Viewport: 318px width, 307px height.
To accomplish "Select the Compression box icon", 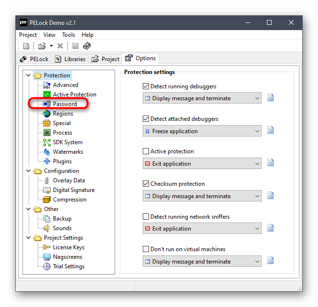I will coord(47,200).
